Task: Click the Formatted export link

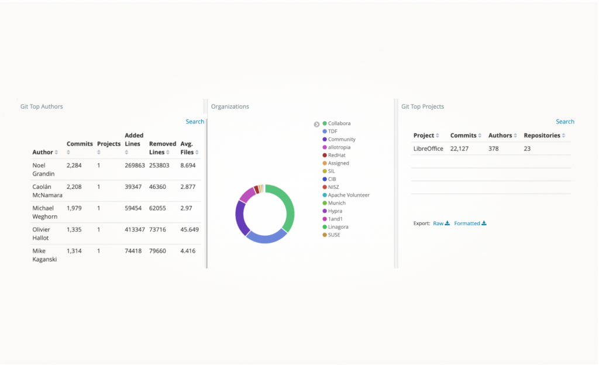Action: click(467, 223)
